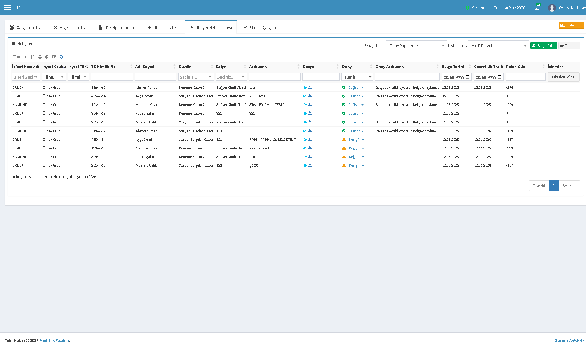586x348 pixels.
Task: Toggle column visibility eye in toolbar
Action: point(26,57)
